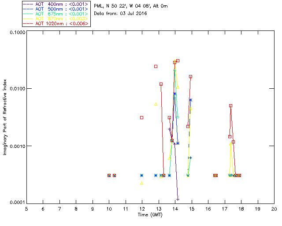This screenshot has width=282, height=226.
Task: Click the x-axis label 17
Action: coord(225,209)
